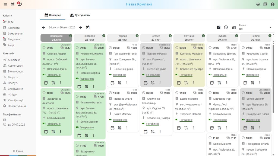Toggle Погодинне switch on Гончаренко Віталій card
The image size is (278, 156).
click(110, 74)
